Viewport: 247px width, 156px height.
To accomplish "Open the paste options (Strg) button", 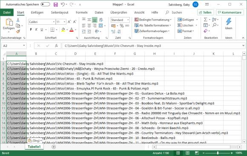I will coord(35,141).
